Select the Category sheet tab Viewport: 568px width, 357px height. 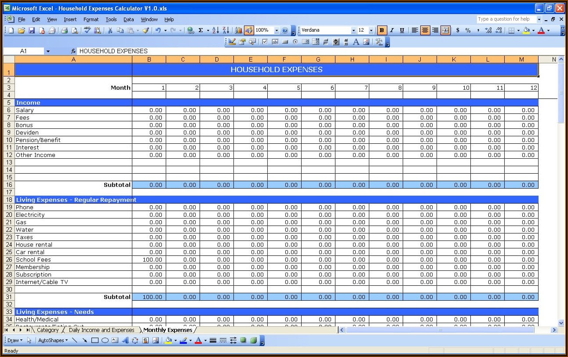(47, 330)
